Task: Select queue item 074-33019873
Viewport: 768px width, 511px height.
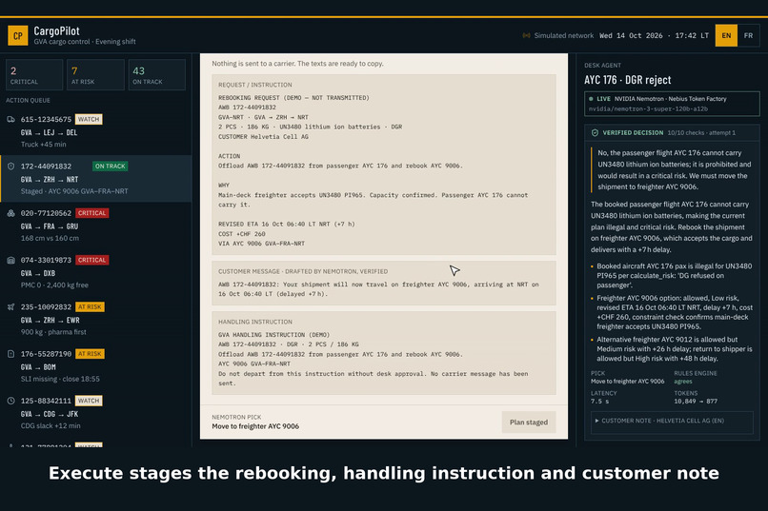Action: pyautogui.click(x=96, y=272)
